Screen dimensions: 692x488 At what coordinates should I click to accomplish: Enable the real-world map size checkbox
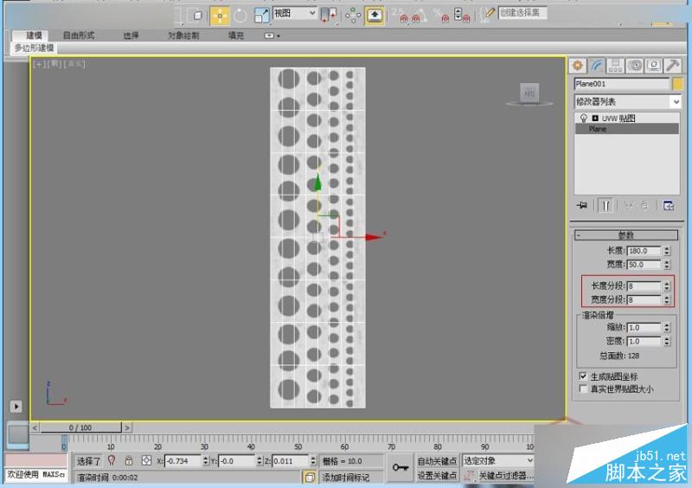(583, 388)
